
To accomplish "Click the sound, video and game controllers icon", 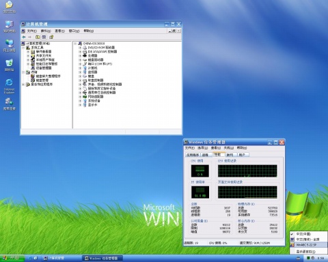I will pos(85,85).
